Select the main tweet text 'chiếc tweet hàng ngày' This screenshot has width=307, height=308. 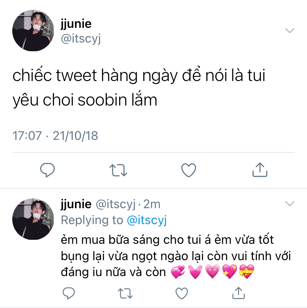coord(95,76)
